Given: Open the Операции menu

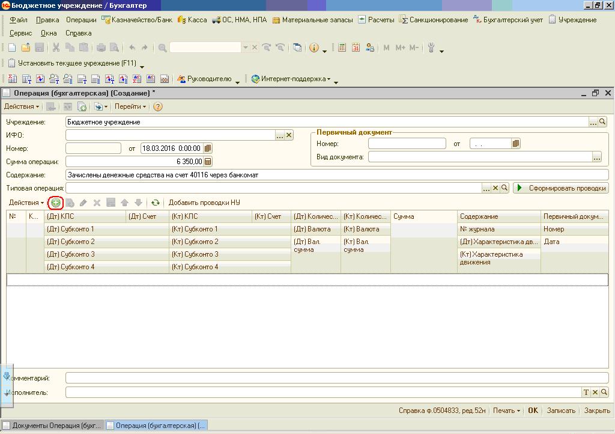Looking at the screenshot, I should tap(81, 20).
